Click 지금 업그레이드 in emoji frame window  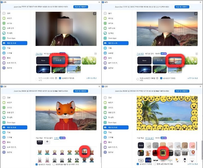coord(182,91)
